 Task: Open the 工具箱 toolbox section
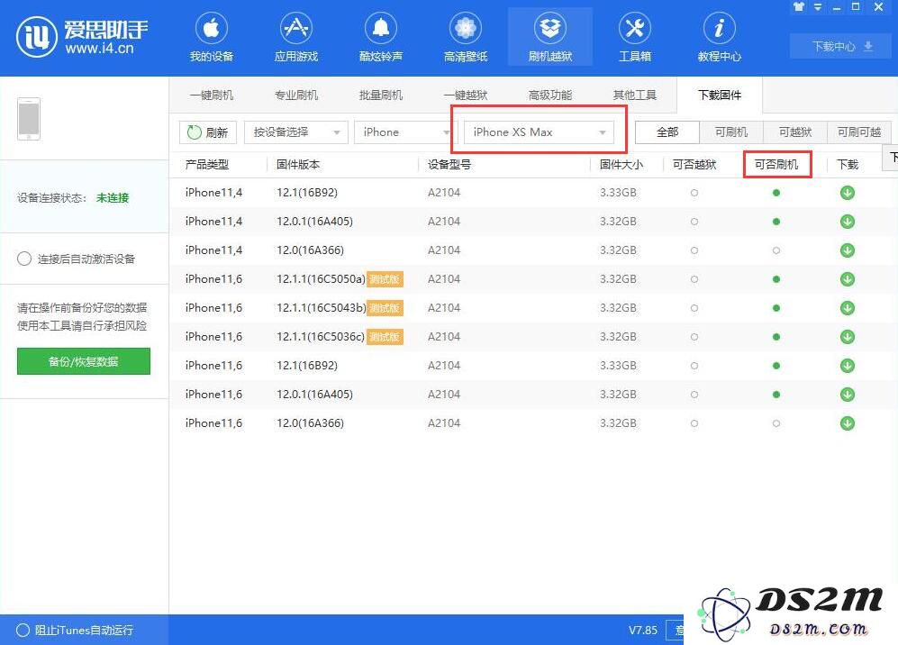pyautogui.click(x=635, y=37)
